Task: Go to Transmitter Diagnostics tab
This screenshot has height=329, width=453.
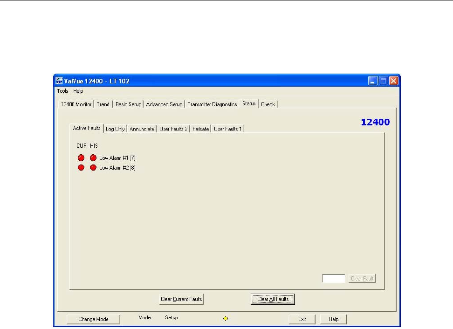Action: [212, 104]
